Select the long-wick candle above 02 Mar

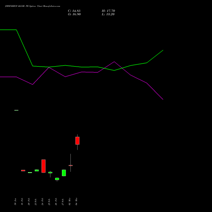pyautogui.click(x=71, y=165)
